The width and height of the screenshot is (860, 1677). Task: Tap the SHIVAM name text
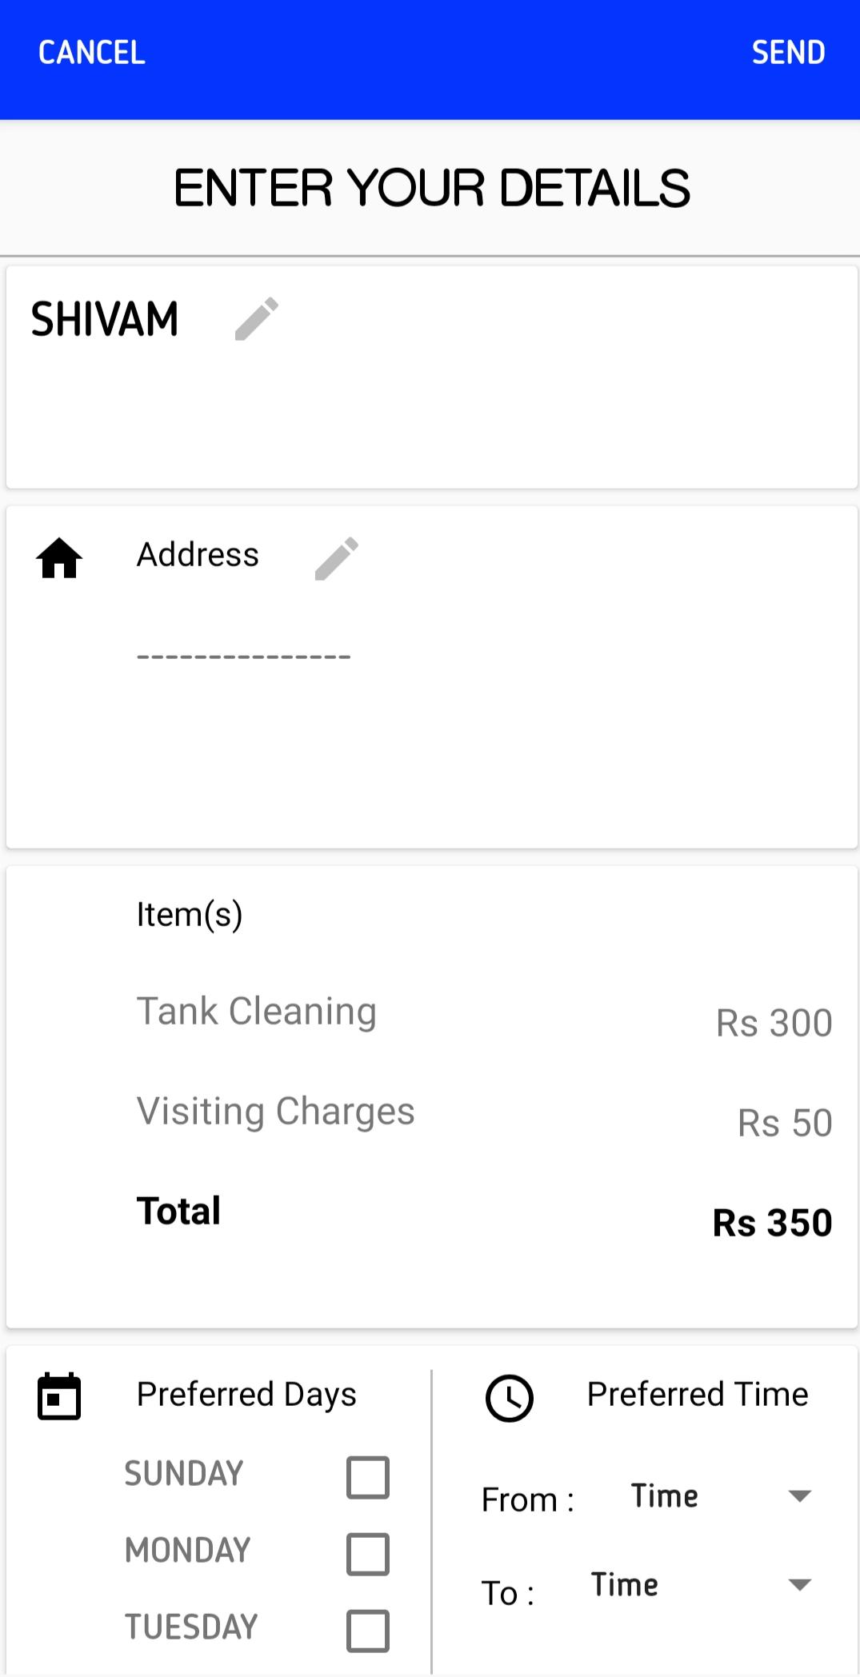pyautogui.click(x=105, y=319)
